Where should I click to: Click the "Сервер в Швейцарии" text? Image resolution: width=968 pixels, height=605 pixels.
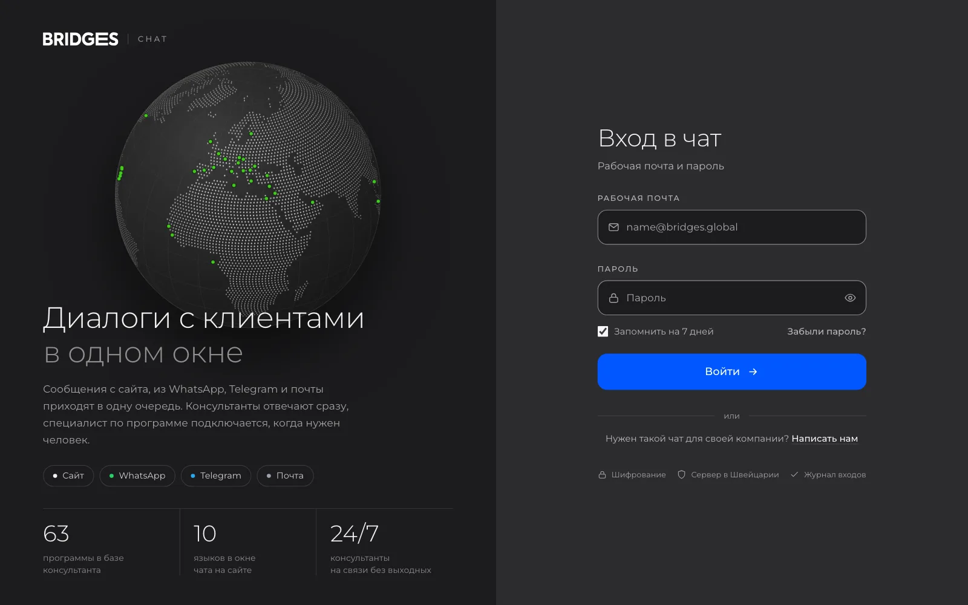(x=735, y=475)
